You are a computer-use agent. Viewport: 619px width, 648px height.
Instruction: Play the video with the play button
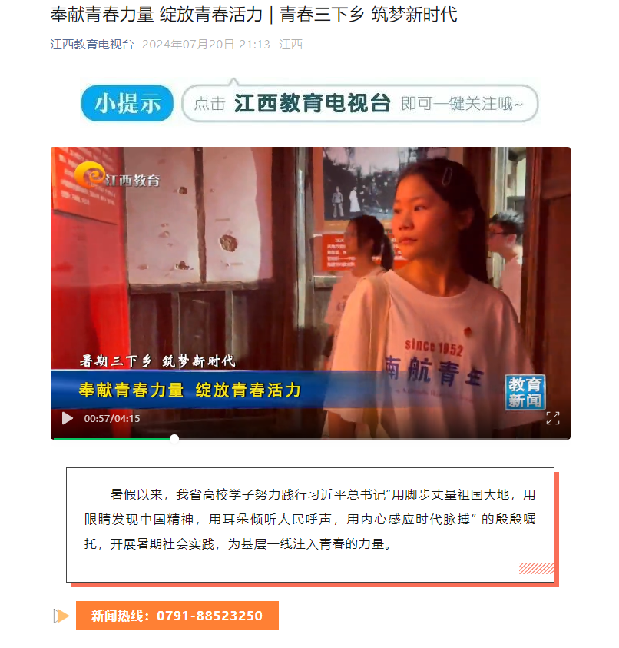[68, 418]
